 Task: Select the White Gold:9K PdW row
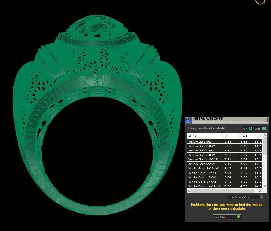[x=225, y=168]
